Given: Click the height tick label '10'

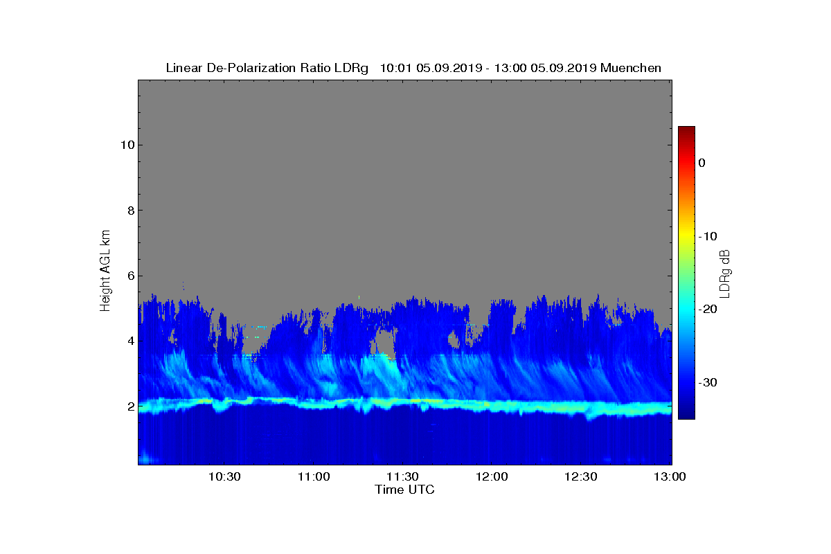Looking at the screenshot, I should [126, 145].
